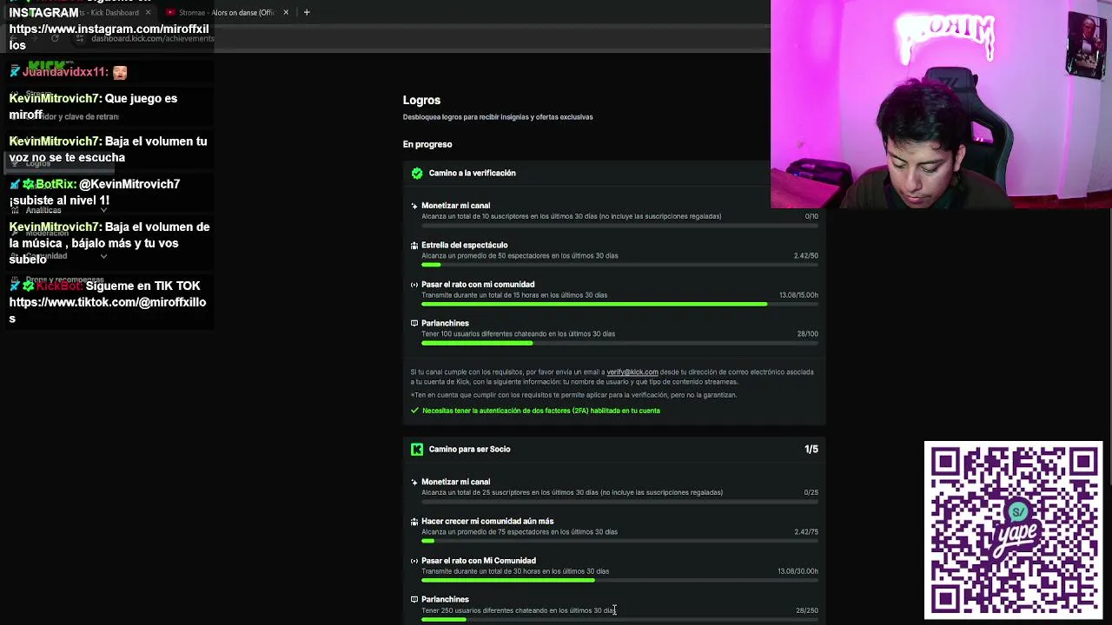This screenshot has height=625, width=1112.
Task: Click the verify@kick.com email link
Action: point(632,372)
